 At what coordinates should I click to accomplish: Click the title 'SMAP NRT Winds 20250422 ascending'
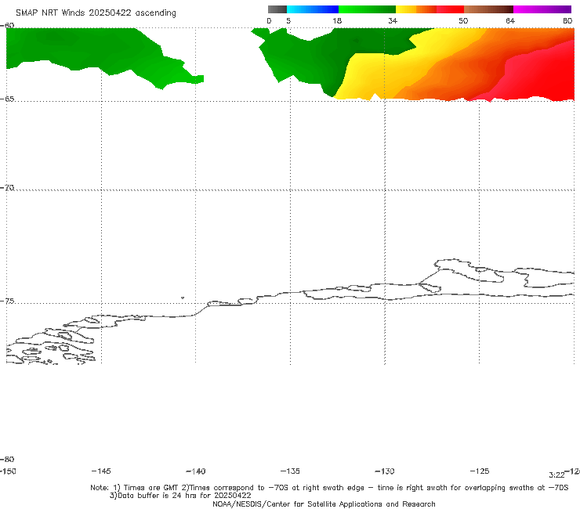[96, 13]
